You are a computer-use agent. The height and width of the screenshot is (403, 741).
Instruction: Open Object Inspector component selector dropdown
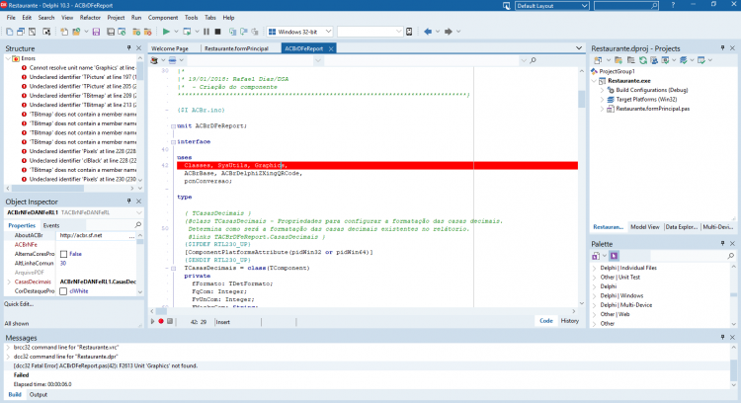click(138, 213)
